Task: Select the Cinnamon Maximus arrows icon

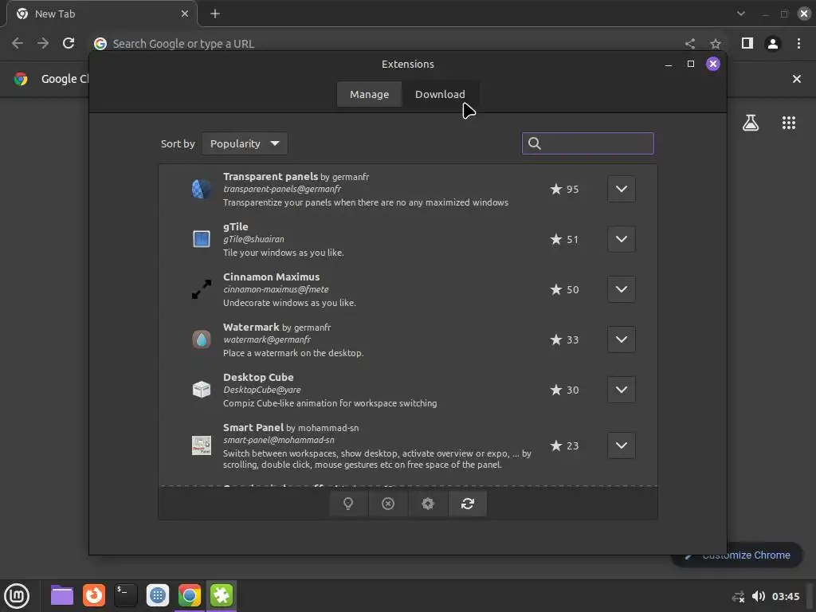Action: [202, 289]
